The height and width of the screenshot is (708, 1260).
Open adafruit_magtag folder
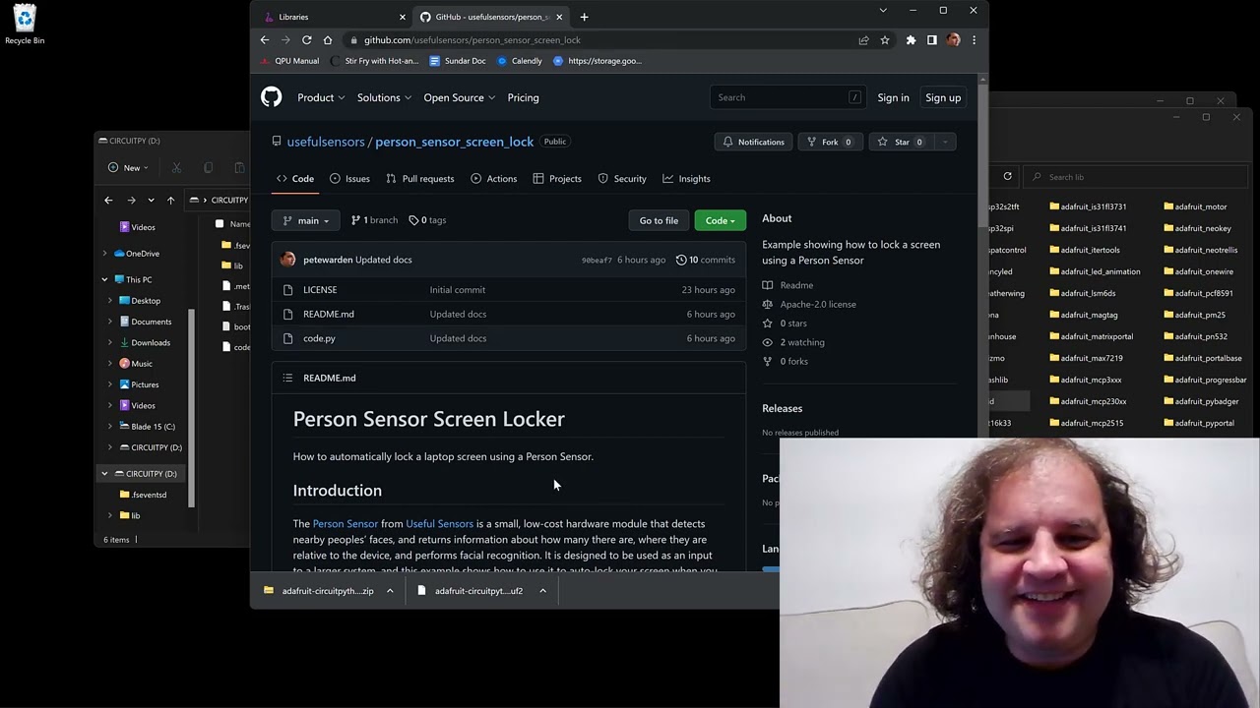click(x=1084, y=315)
